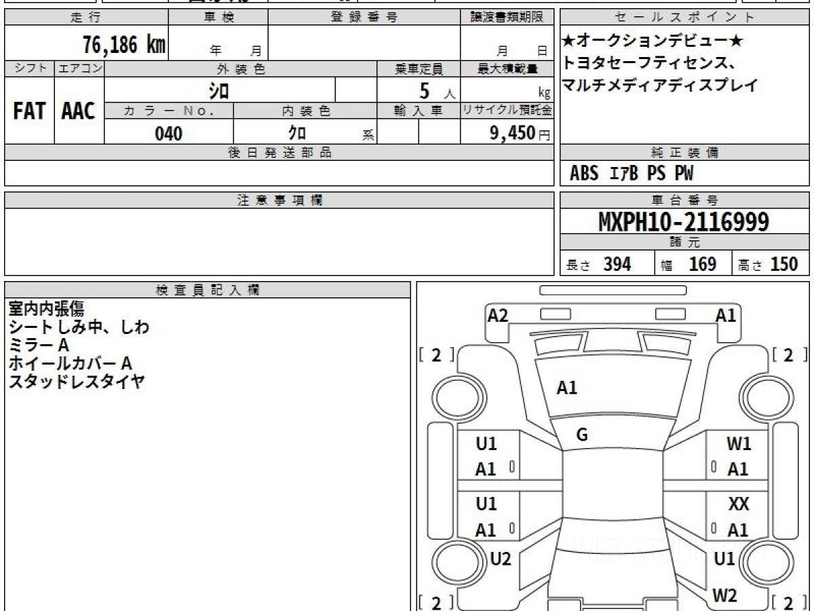This screenshot has width=814, height=611.
Task: Click the W1 damage mark on diagram
Action: click(x=739, y=444)
